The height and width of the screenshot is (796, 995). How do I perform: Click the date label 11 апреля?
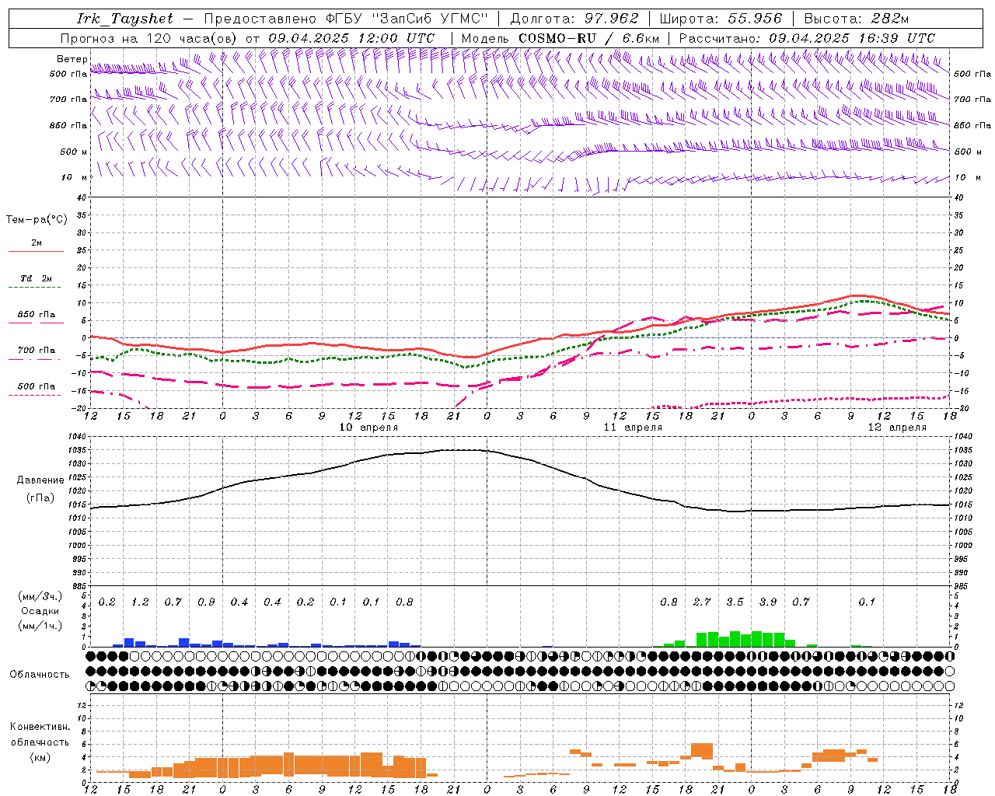tap(633, 428)
